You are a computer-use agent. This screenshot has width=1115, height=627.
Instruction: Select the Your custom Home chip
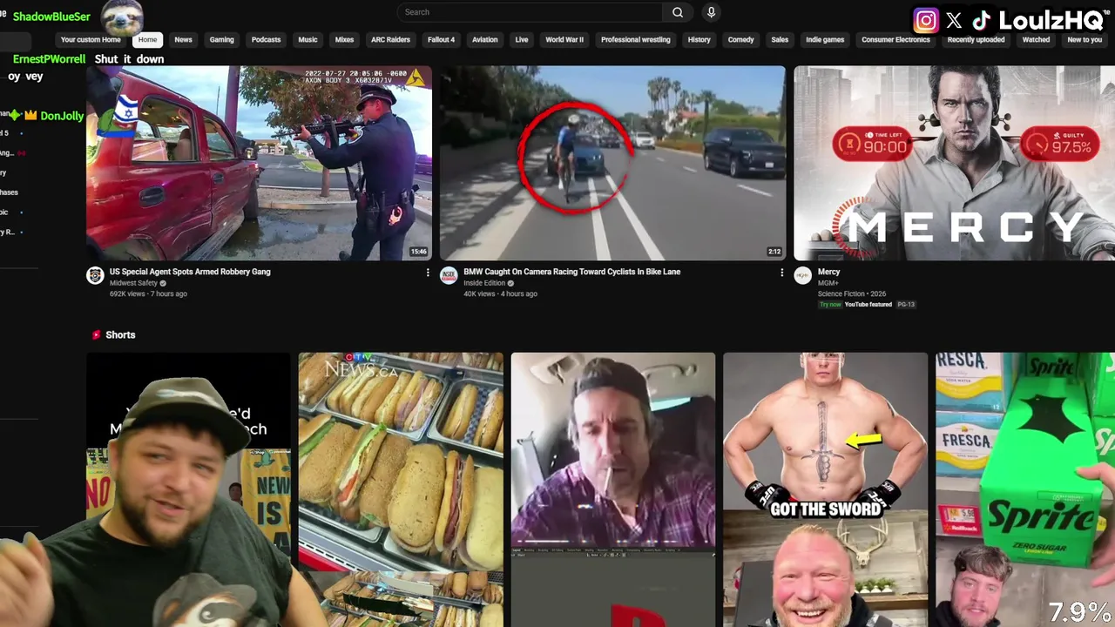(91, 40)
